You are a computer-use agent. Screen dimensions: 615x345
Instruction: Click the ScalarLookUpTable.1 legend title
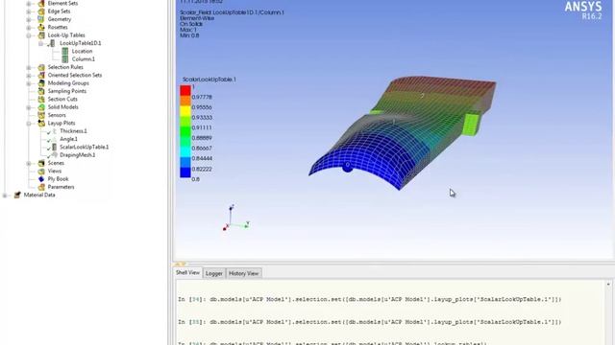click(209, 80)
